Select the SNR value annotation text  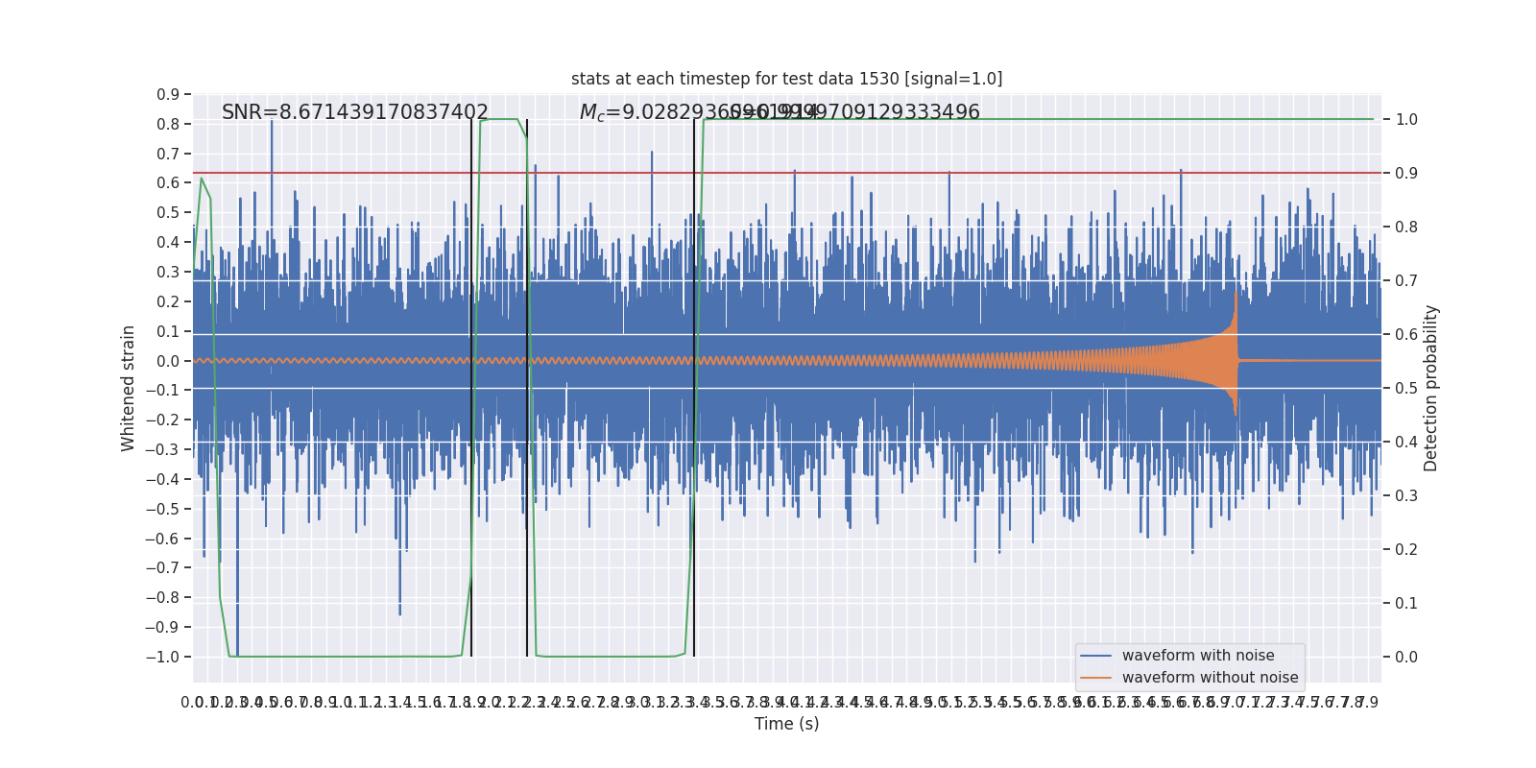(x=354, y=112)
